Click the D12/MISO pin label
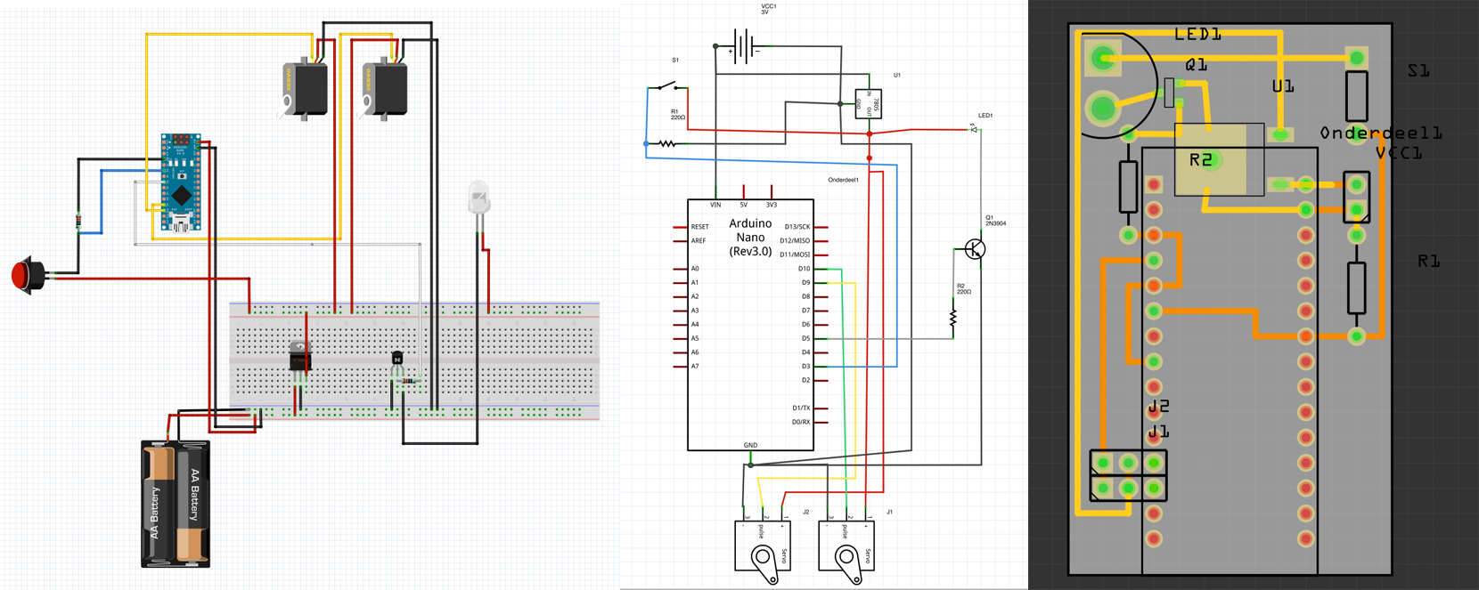Viewport: 1479px width, 590px height. [795, 240]
